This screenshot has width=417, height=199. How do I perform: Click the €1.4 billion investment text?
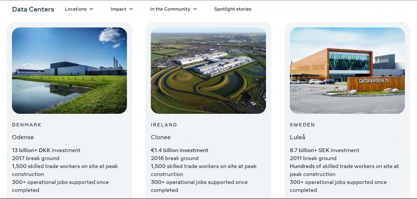tap(180, 150)
